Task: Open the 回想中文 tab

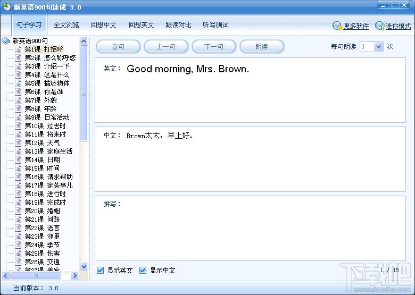Action: [104, 25]
